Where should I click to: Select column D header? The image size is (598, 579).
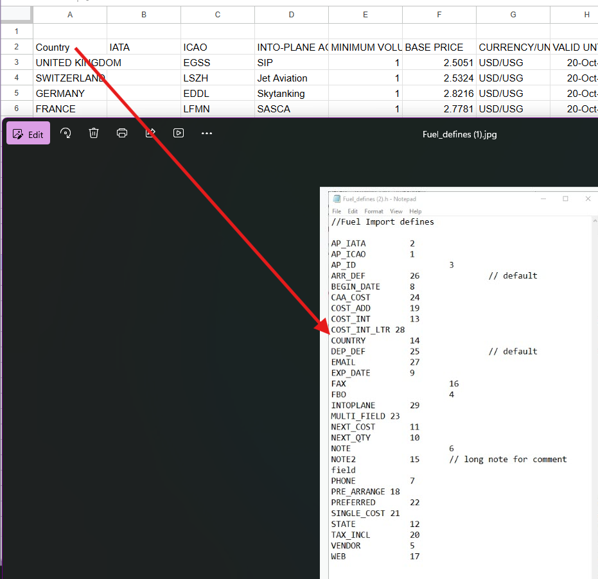[x=292, y=15]
